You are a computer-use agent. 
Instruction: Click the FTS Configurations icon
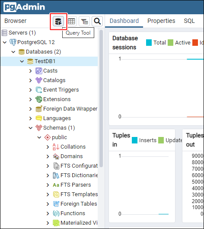coord(56,166)
